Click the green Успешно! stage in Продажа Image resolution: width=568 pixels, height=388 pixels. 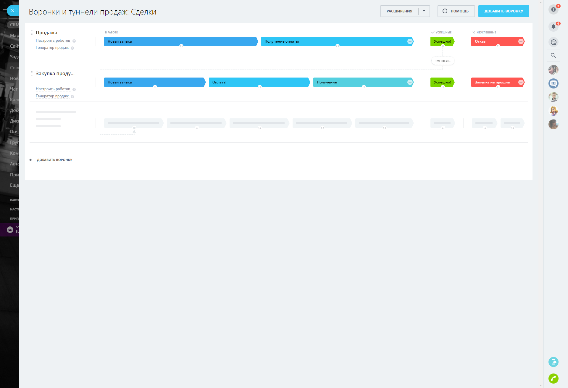pyautogui.click(x=442, y=41)
